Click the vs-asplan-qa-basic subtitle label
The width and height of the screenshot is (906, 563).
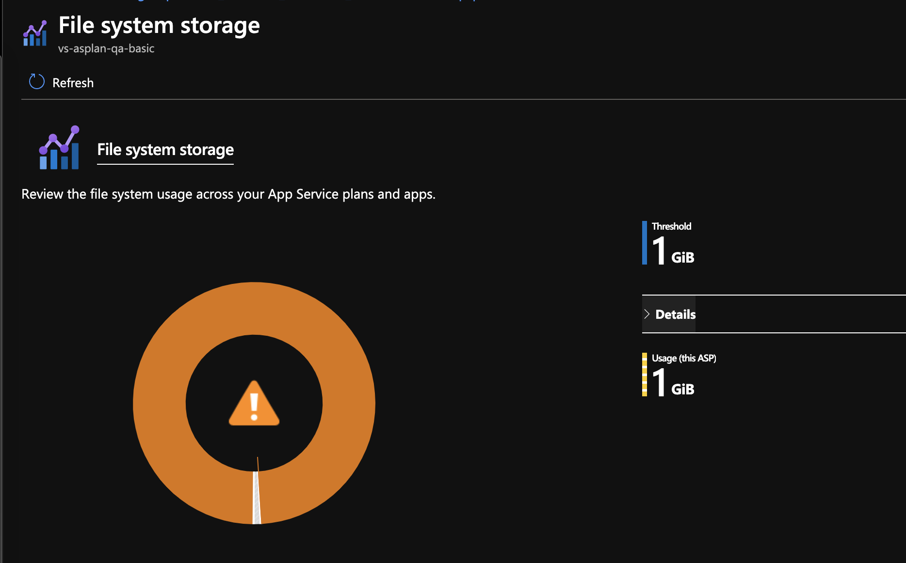(106, 48)
